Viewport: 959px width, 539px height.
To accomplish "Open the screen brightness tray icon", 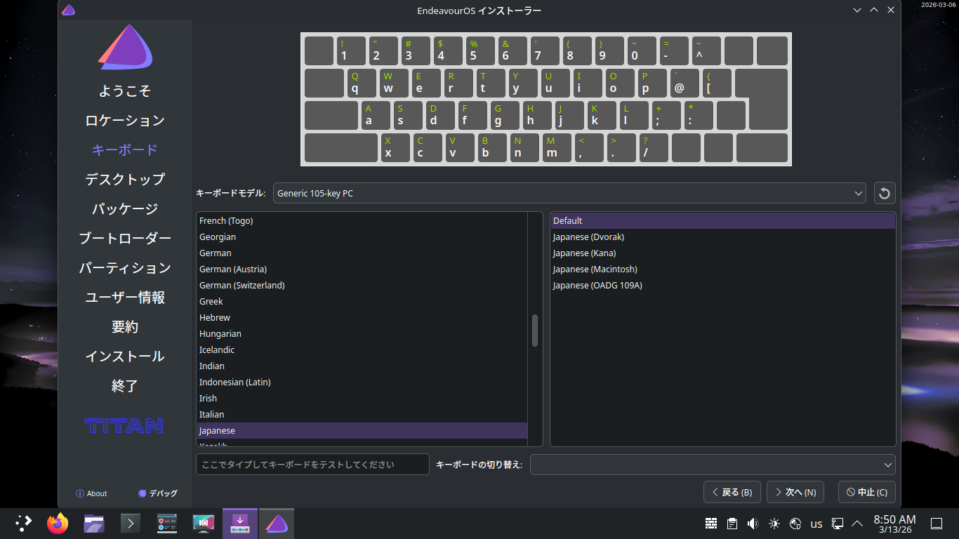I will click(774, 524).
